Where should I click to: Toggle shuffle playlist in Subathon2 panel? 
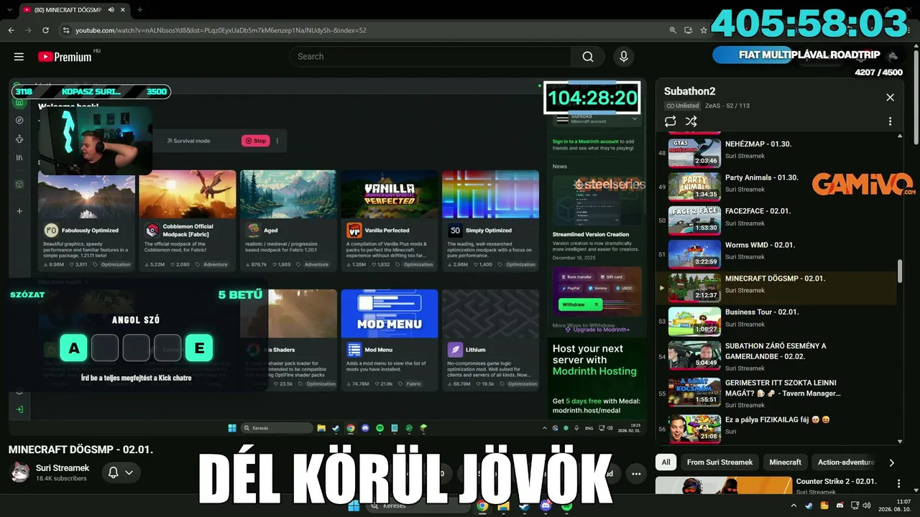pyautogui.click(x=691, y=121)
